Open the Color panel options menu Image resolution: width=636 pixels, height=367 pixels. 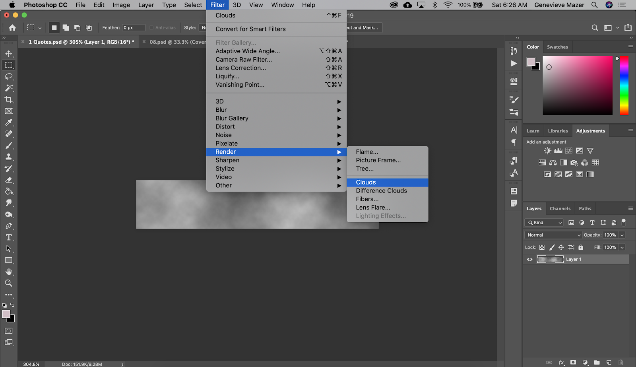(x=630, y=47)
